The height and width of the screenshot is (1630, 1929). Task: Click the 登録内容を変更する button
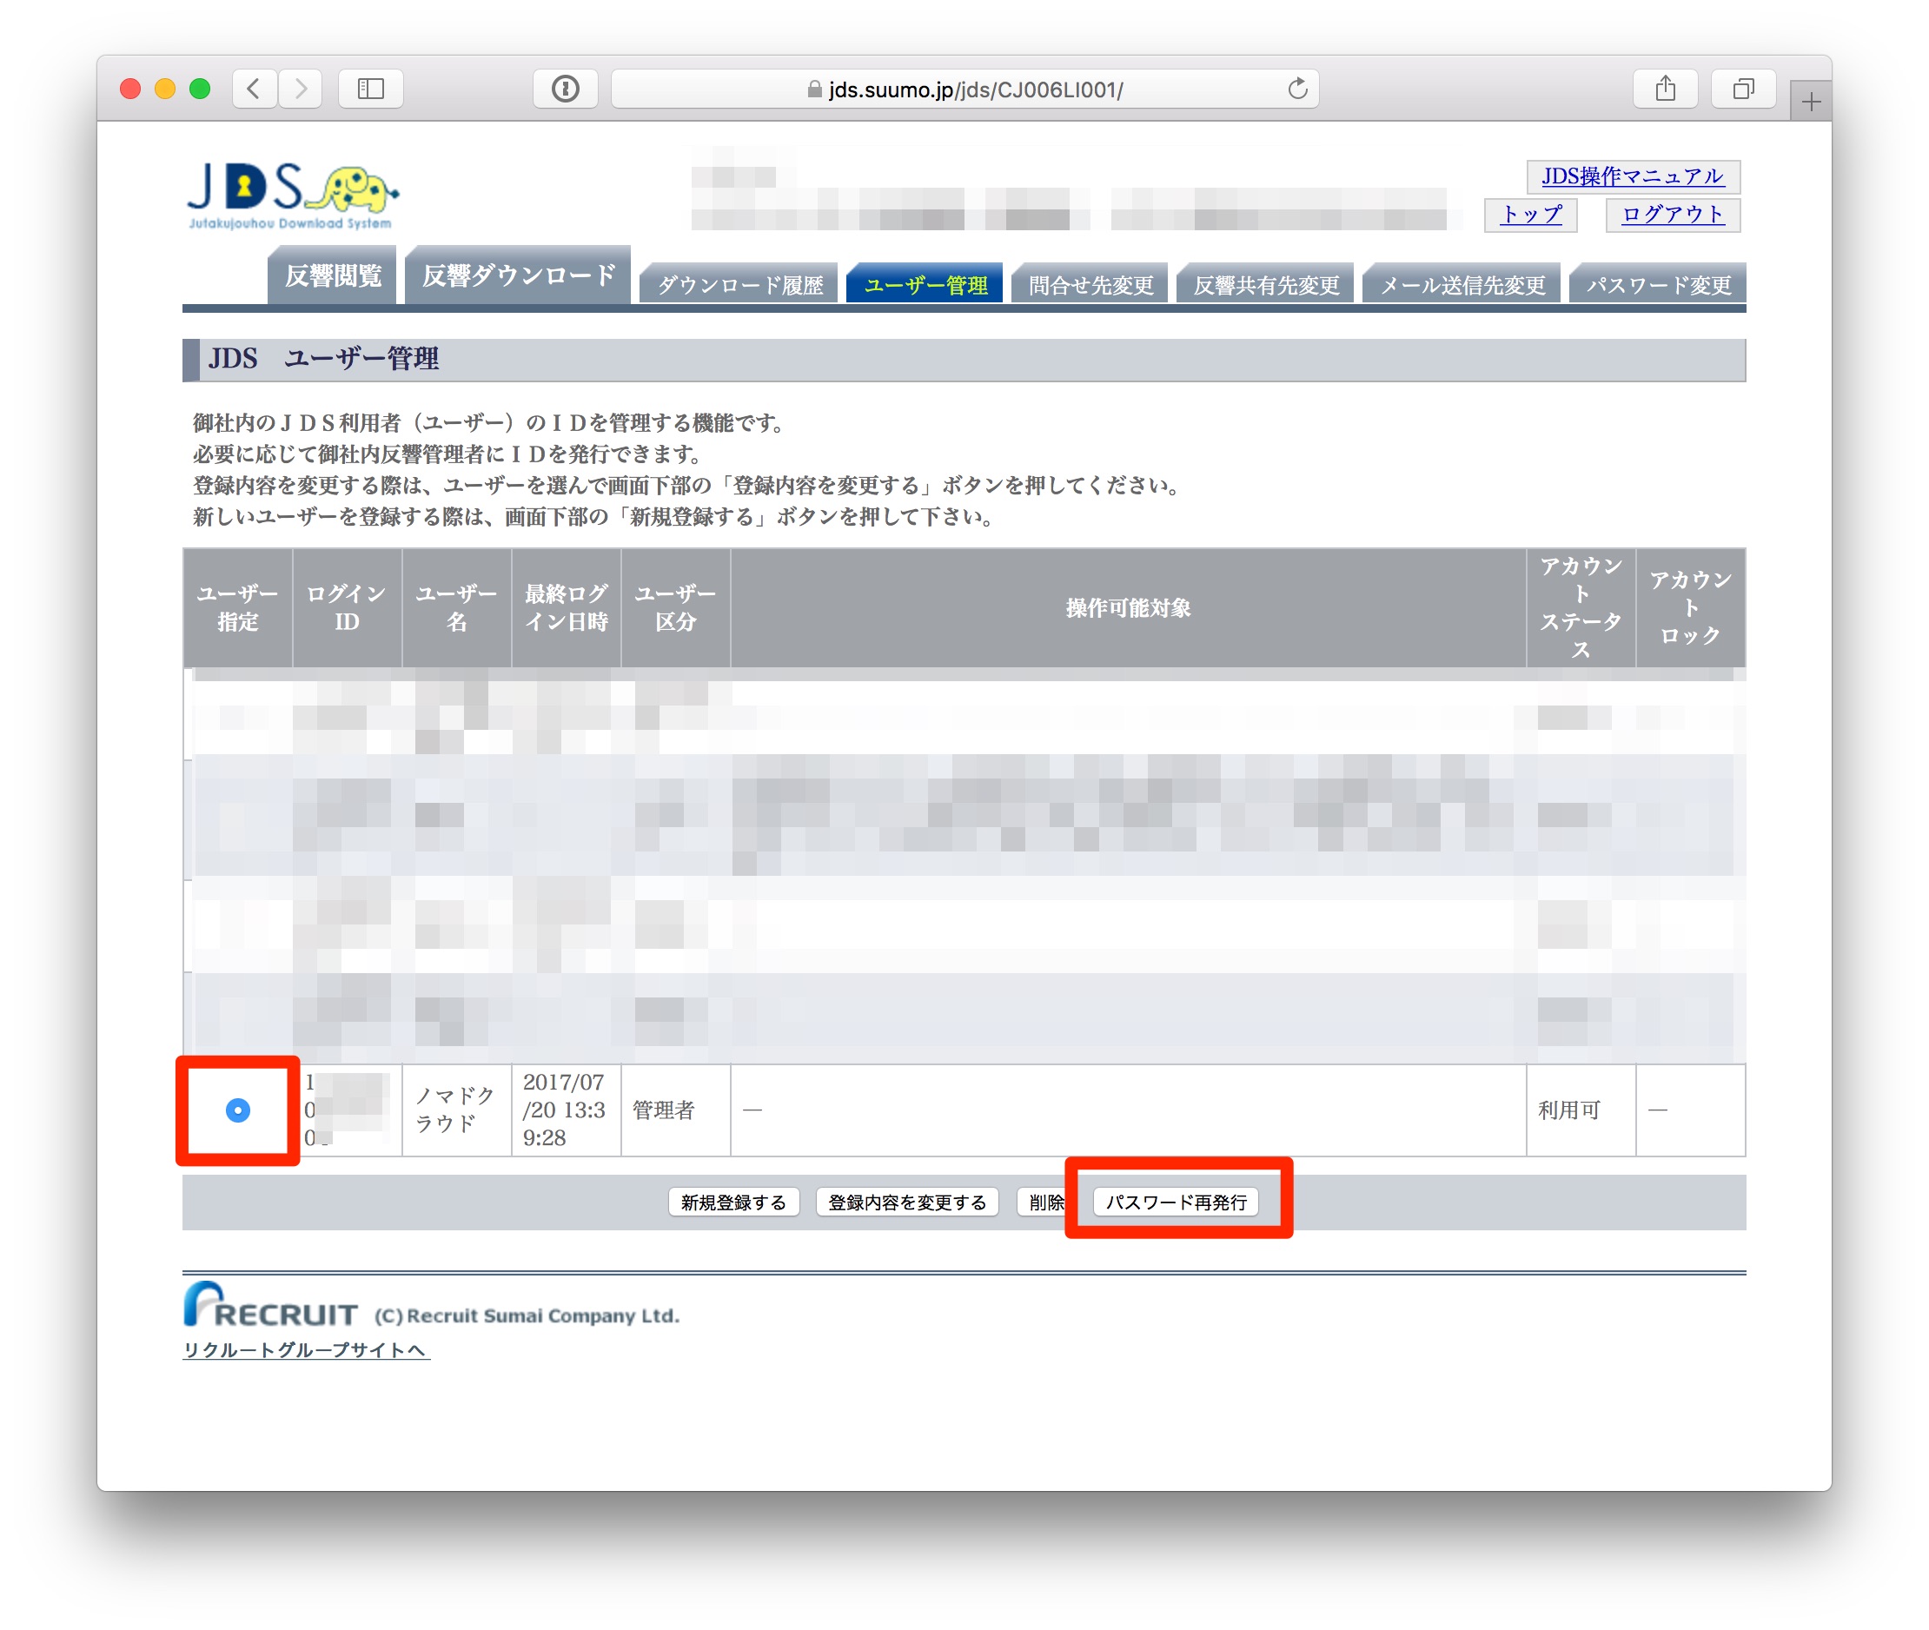tap(907, 1203)
